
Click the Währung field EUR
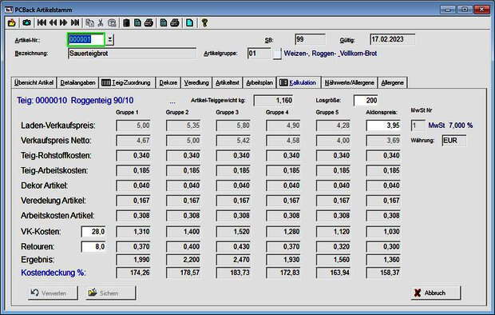[454, 141]
